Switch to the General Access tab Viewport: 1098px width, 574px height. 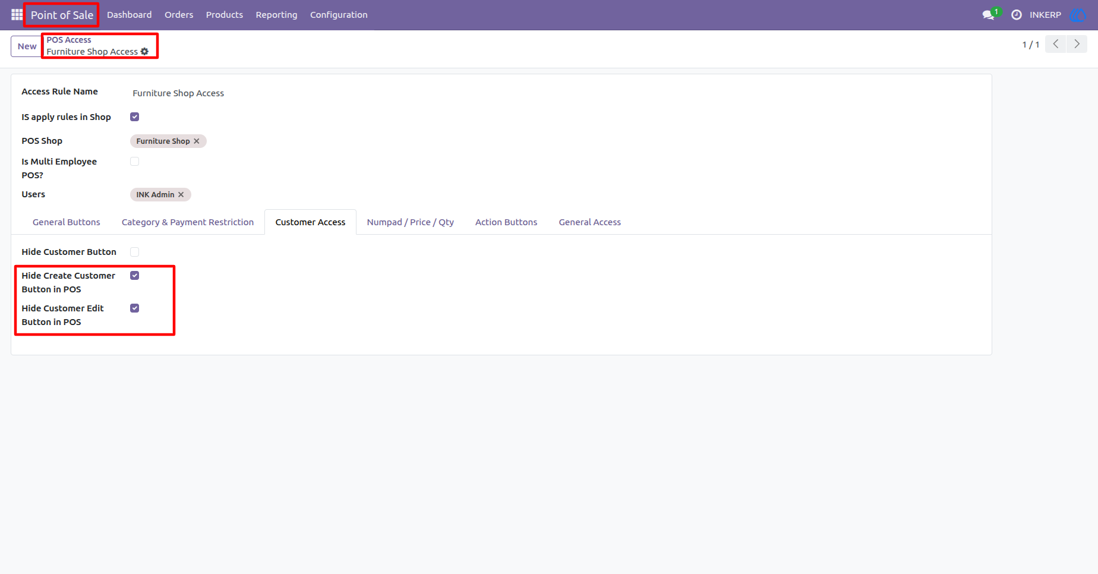coord(590,222)
